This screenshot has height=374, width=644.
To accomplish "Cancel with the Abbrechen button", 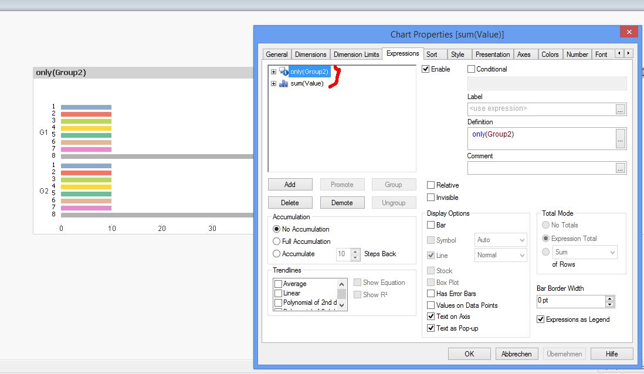I will [x=517, y=354].
